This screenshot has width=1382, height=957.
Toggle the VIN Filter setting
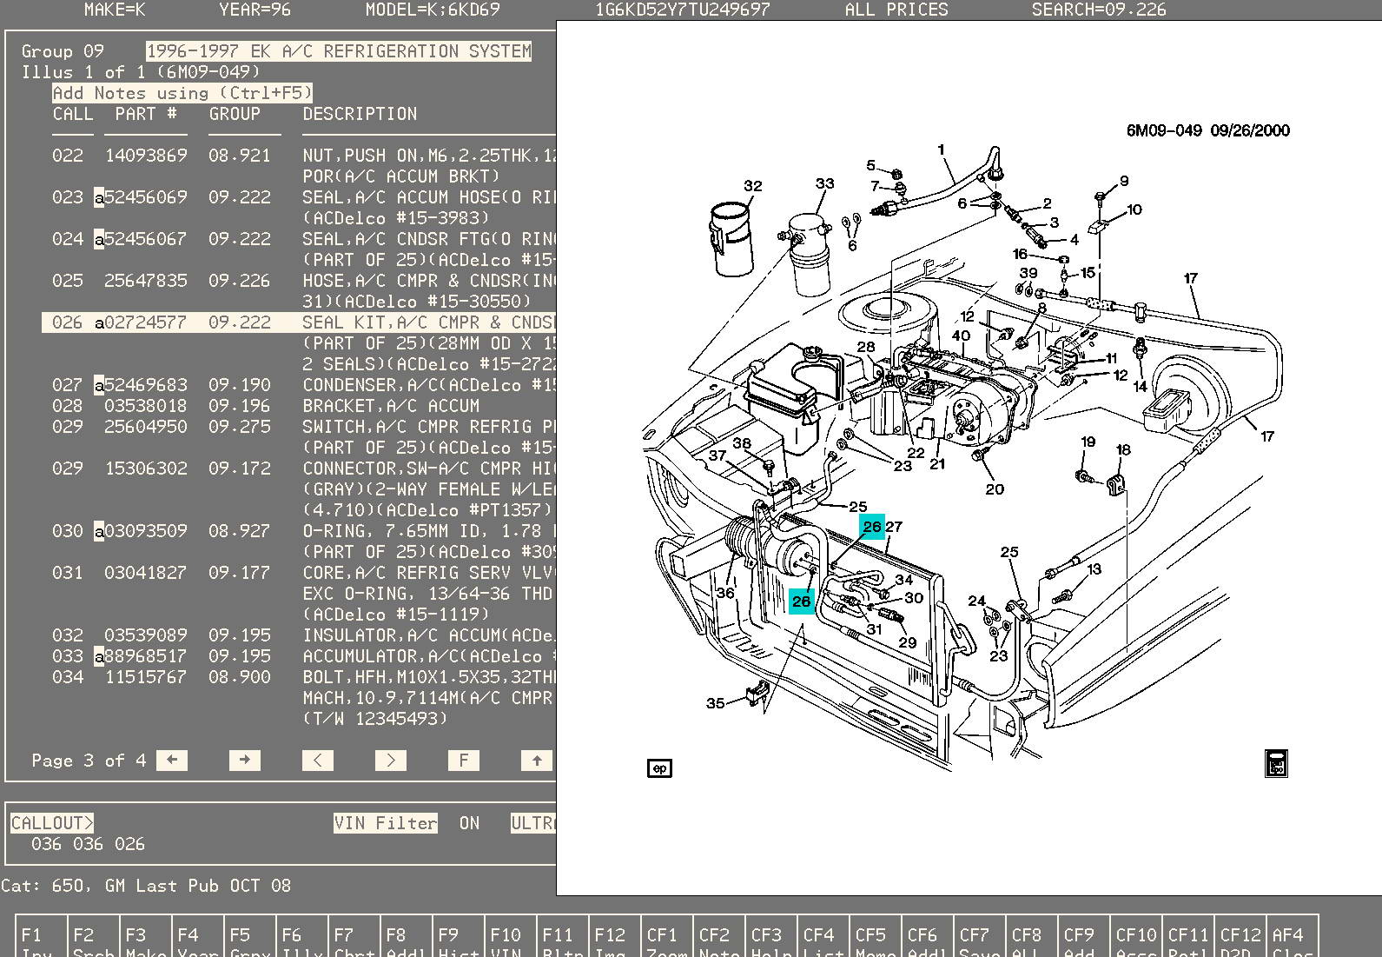(385, 823)
